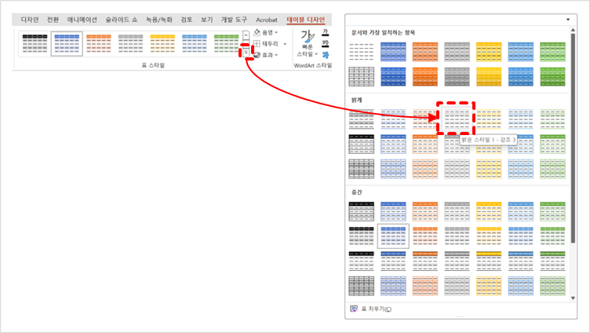Switch to the 디자인 tab

[30, 20]
